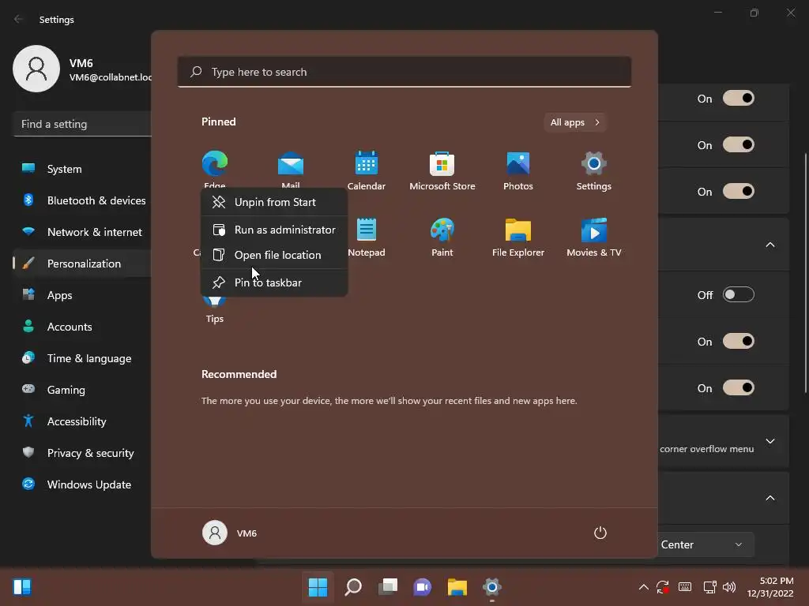
Task: Open Microsoft Store from Start menu
Action: pos(442,170)
